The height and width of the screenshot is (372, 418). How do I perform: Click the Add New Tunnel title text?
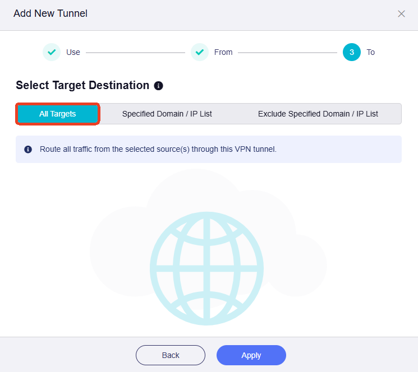click(50, 13)
